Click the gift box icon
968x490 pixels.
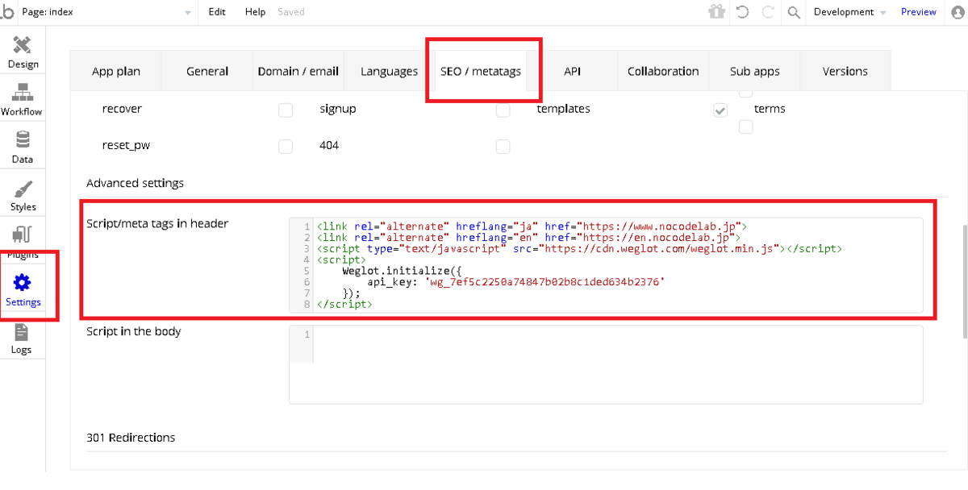[716, 11]
